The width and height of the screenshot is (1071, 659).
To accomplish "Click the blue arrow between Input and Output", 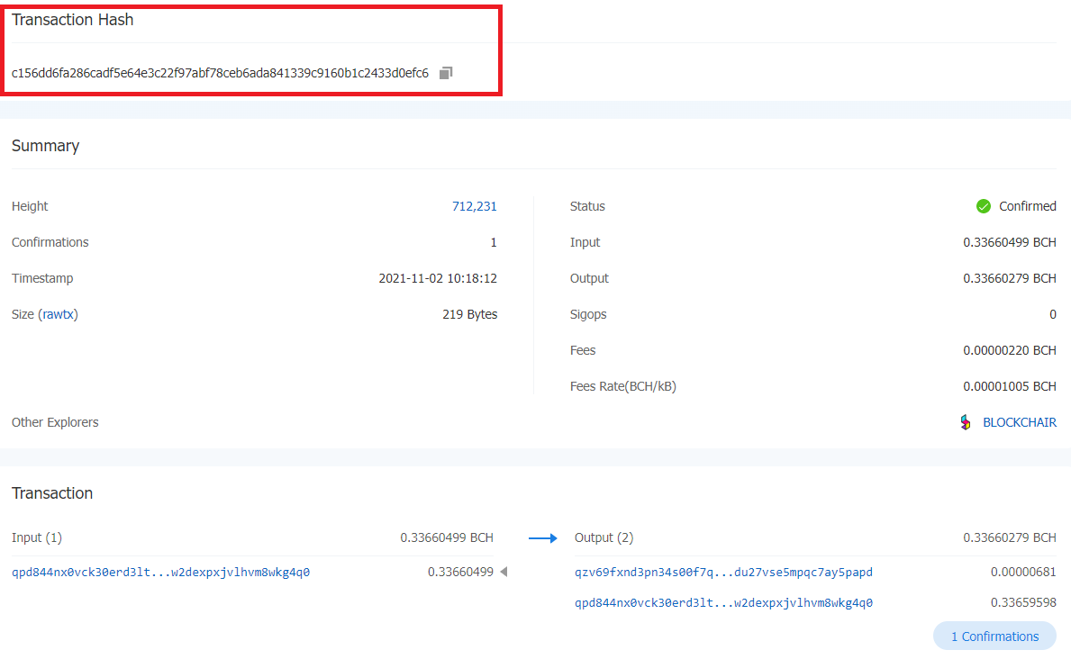I will 542,538.
